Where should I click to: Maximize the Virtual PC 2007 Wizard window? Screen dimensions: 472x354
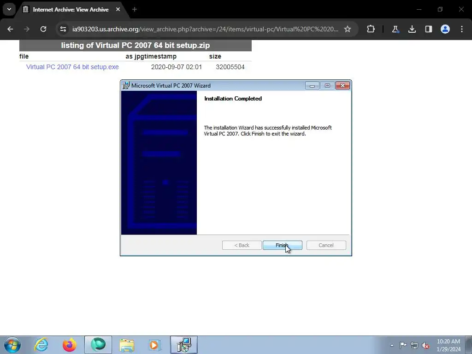tap(328, 86)
